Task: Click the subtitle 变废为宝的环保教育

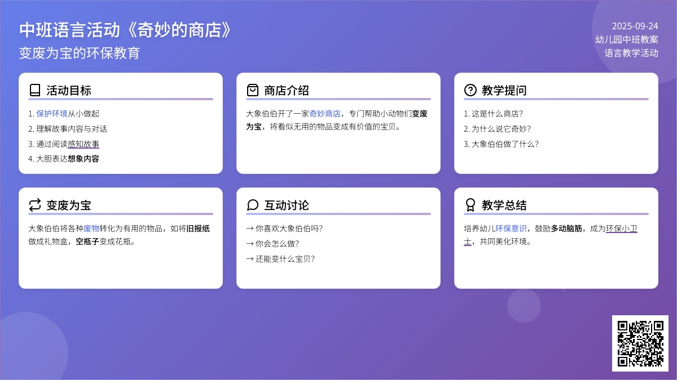Action: pos(80,52)
